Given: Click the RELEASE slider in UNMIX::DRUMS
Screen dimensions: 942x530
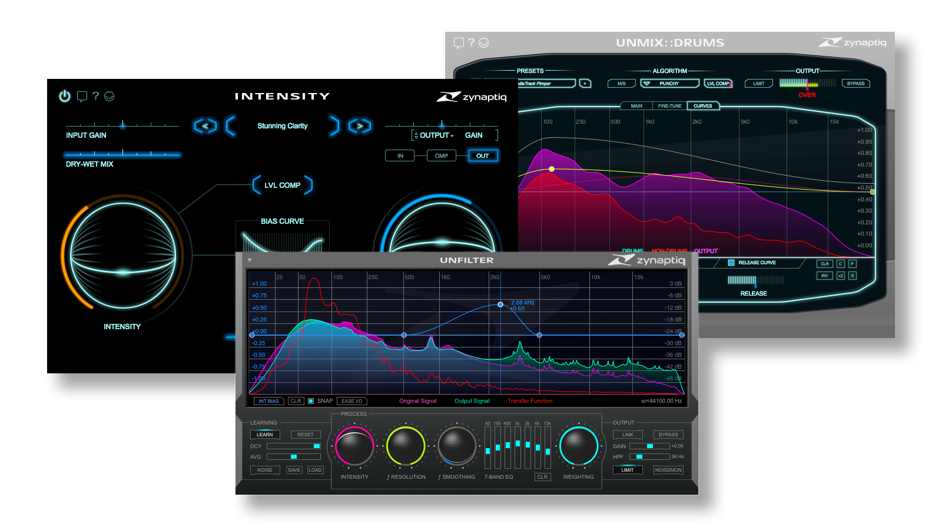Looking at the screenshot, I should (x=755, y=280).
